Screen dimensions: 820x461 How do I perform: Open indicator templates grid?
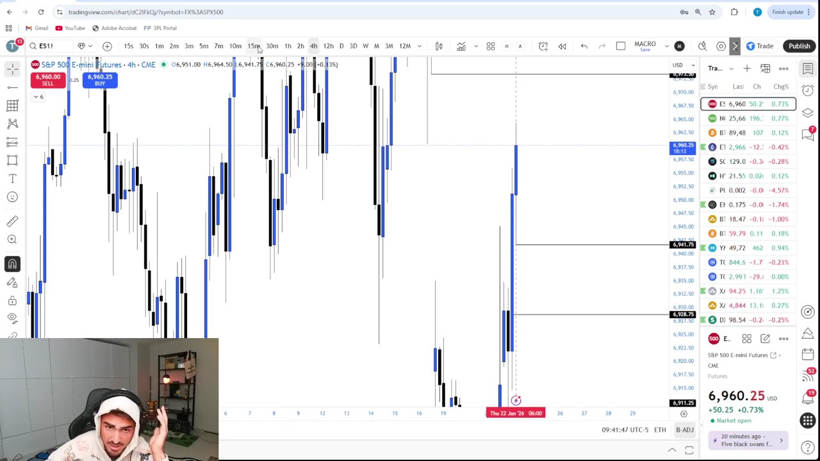tap(491, 46)
